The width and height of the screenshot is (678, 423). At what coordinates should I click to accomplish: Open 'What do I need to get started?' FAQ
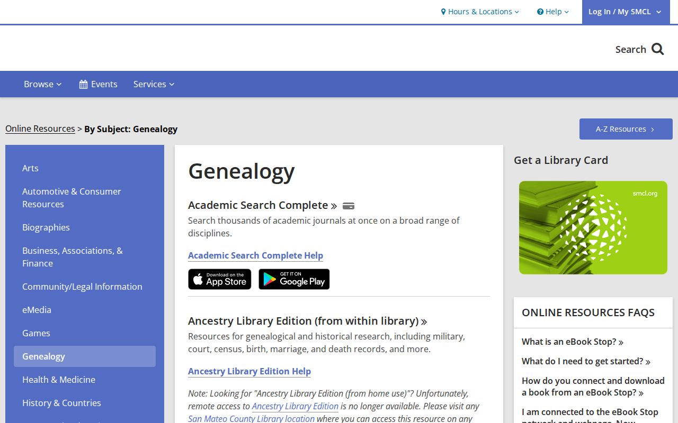586,361
